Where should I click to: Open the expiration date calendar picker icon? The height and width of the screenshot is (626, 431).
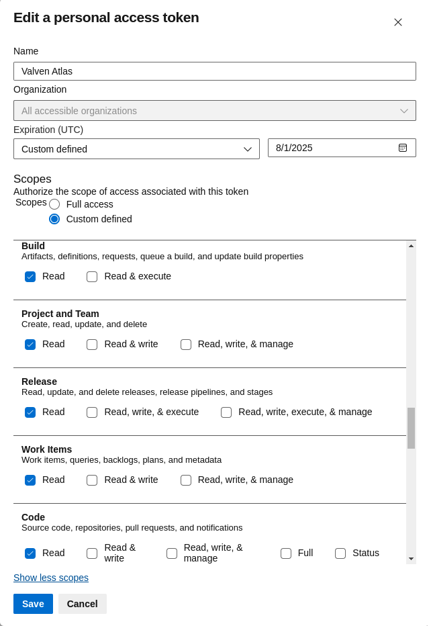pos(403,148)
